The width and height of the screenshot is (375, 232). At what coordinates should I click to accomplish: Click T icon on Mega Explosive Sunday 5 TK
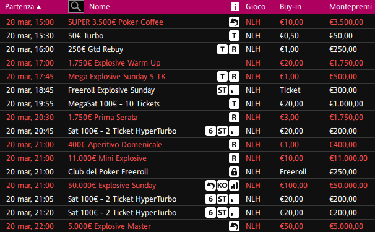pyautogui.click(x=222, y=77)
